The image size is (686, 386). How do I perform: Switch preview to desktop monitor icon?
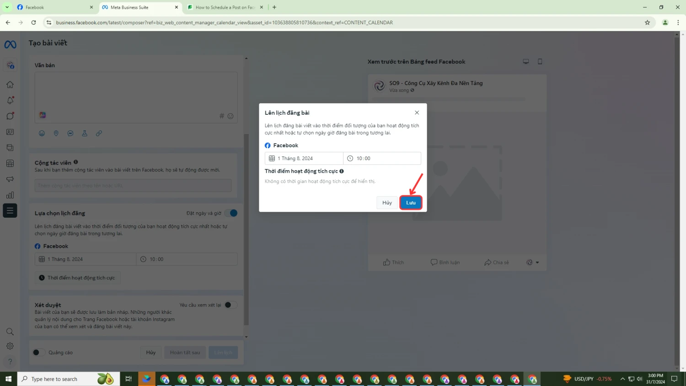click(x=526, y=61)
